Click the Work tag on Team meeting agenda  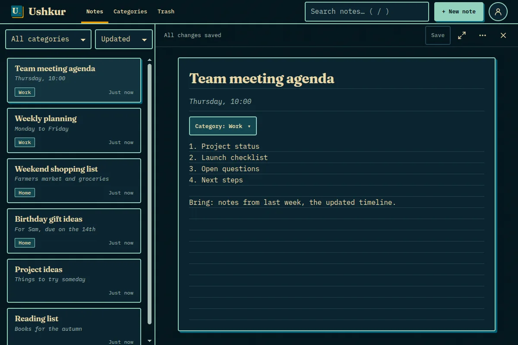pyautogui.click(x=25, y=92)
